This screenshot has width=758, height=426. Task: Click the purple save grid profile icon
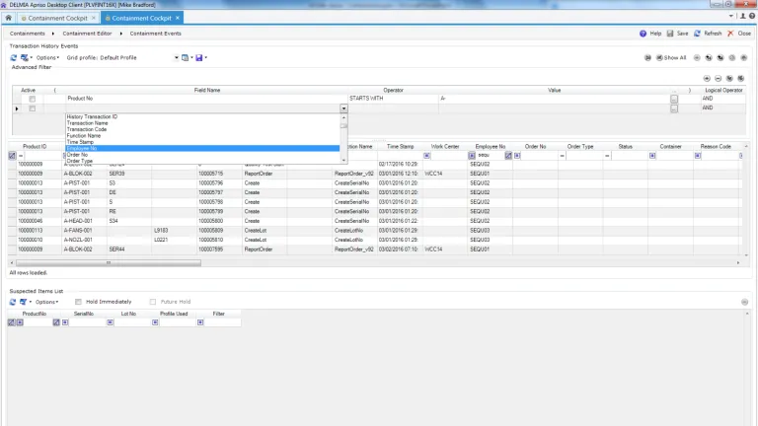199,57
